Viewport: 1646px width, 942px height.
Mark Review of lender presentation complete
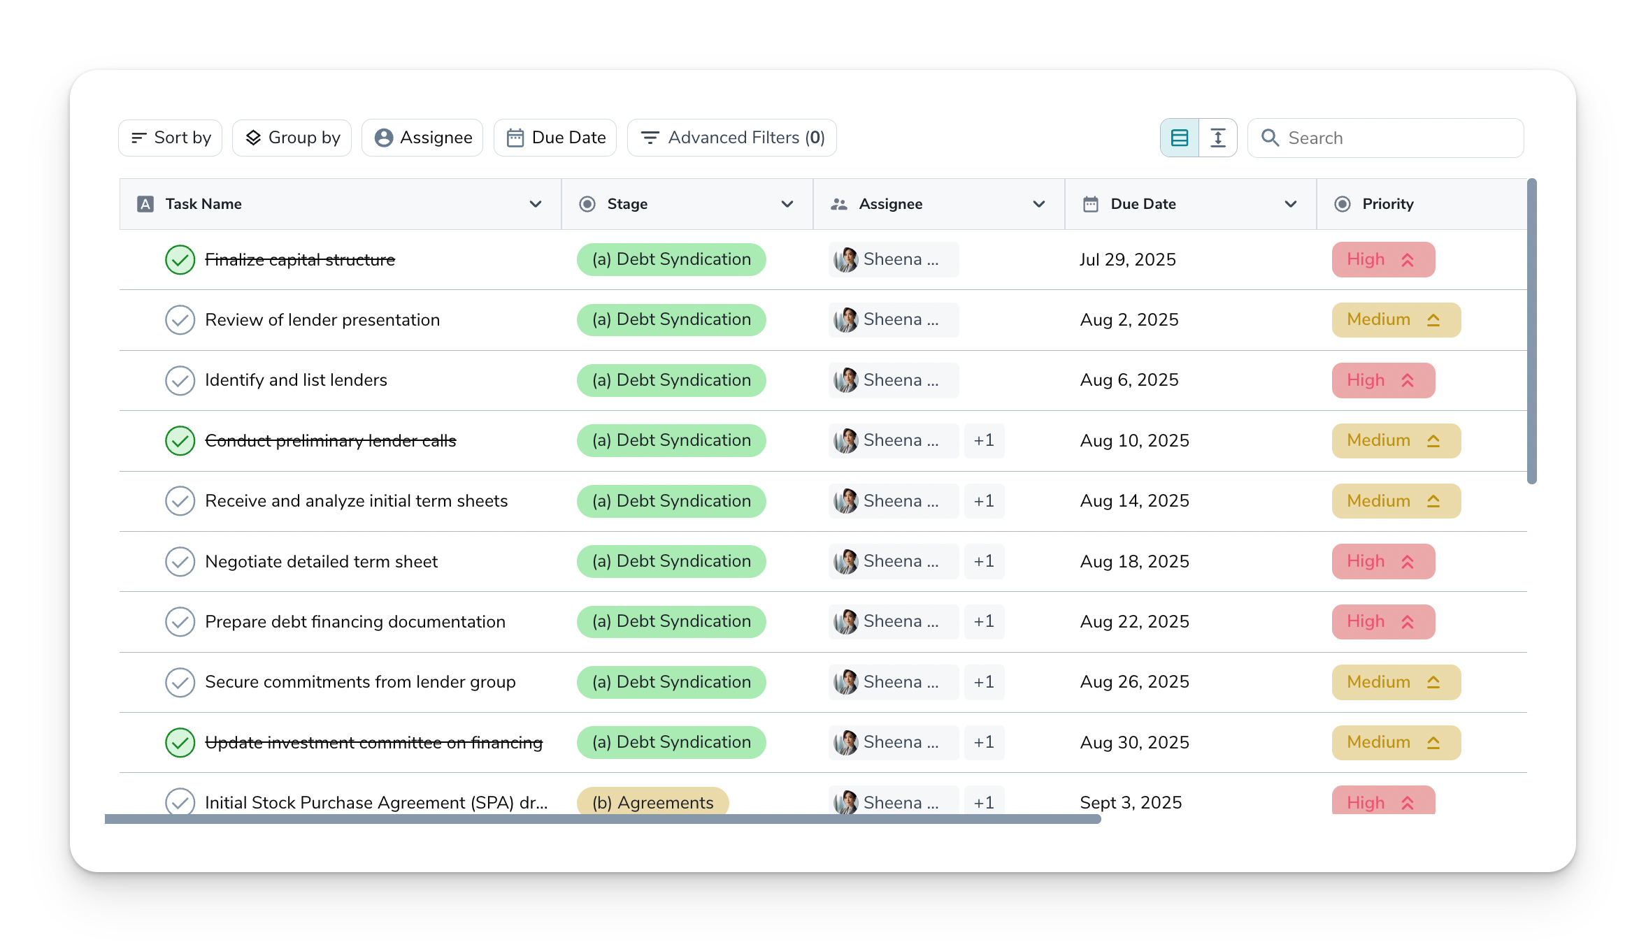(x=180, y=320)
